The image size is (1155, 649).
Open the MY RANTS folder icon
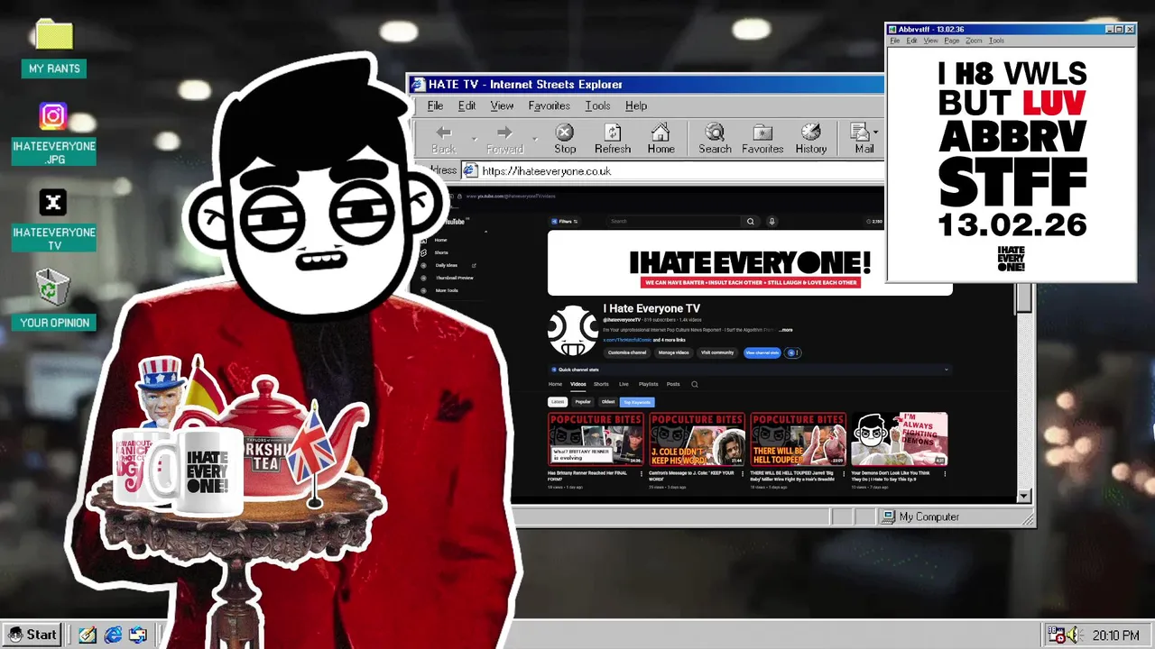click(x=54, y=35)
